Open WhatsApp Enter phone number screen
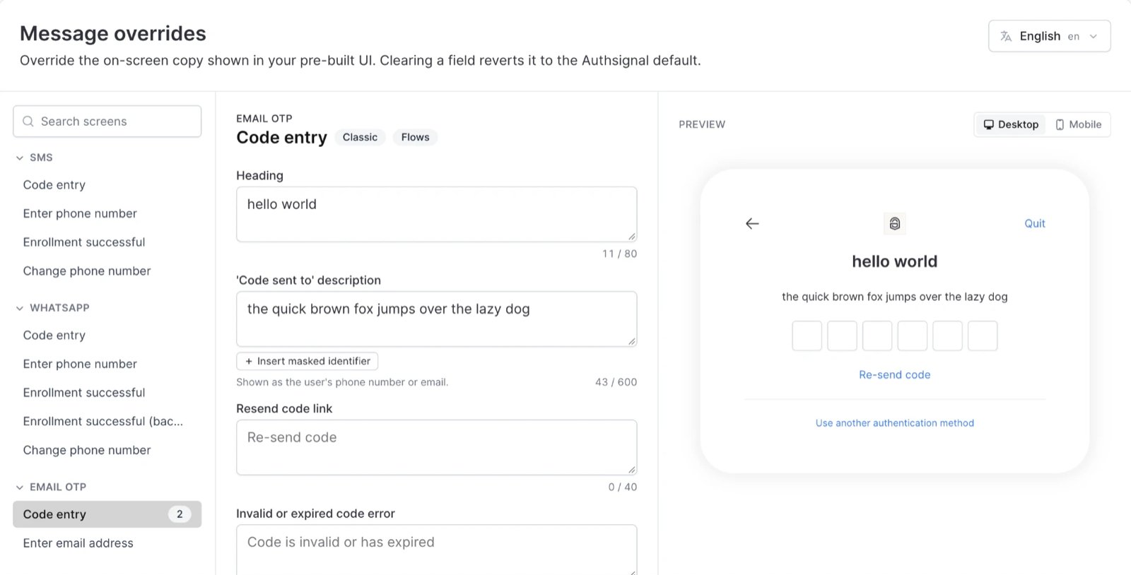This screenshot has width=1131, height=575. coord(80,364)
